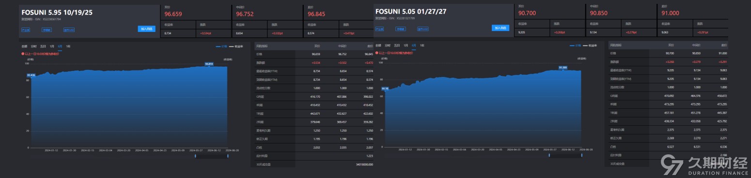Click left handle of left chart zoom slider

click(195, 156)
